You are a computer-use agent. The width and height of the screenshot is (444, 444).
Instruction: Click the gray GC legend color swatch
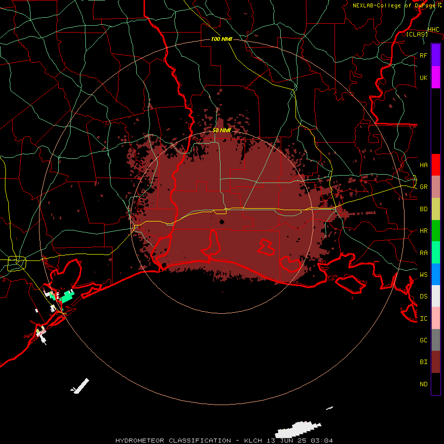(436, 340)
